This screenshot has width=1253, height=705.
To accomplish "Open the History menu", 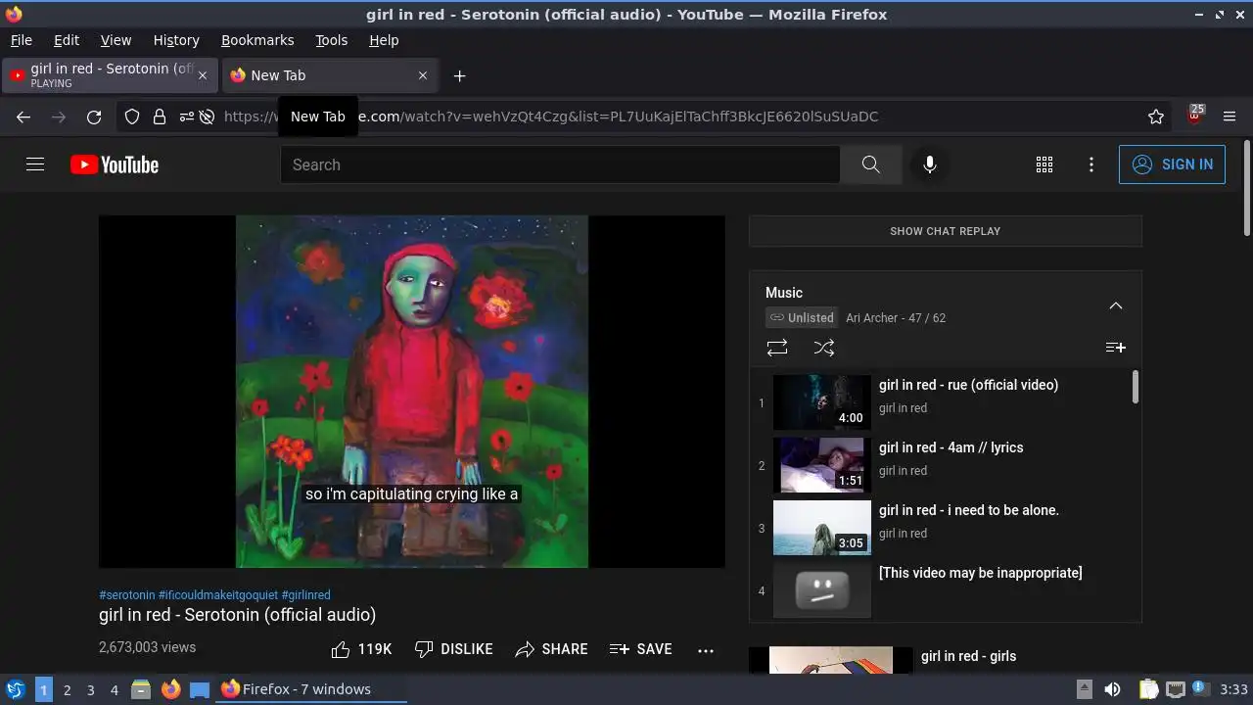I will pos(176,40).
